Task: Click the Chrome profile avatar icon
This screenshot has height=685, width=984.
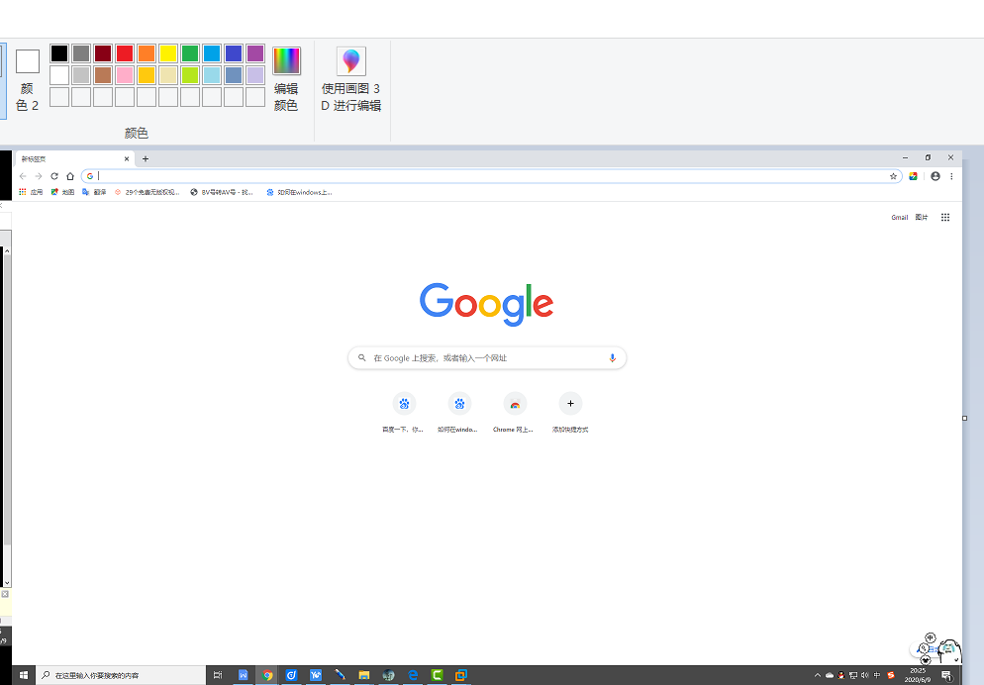Action: pos(935,176)
